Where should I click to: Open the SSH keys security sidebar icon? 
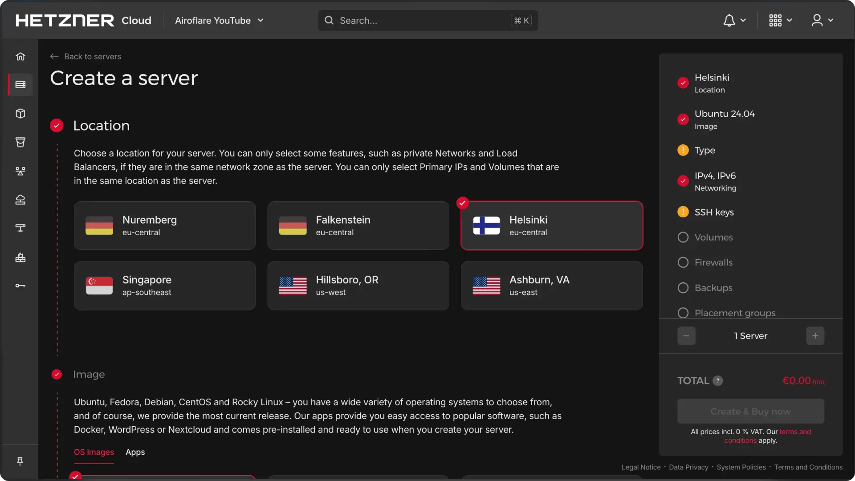[20, 285]
